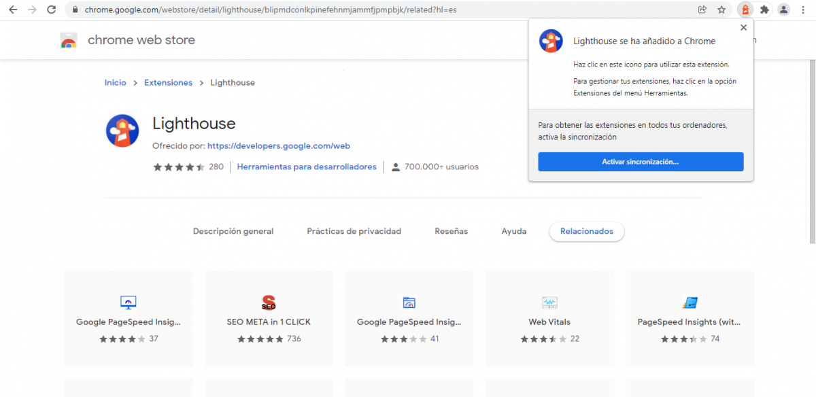This screenshot has height=397, width=816.
Task: Open the Ayuda tab
Action: point(514,231)
